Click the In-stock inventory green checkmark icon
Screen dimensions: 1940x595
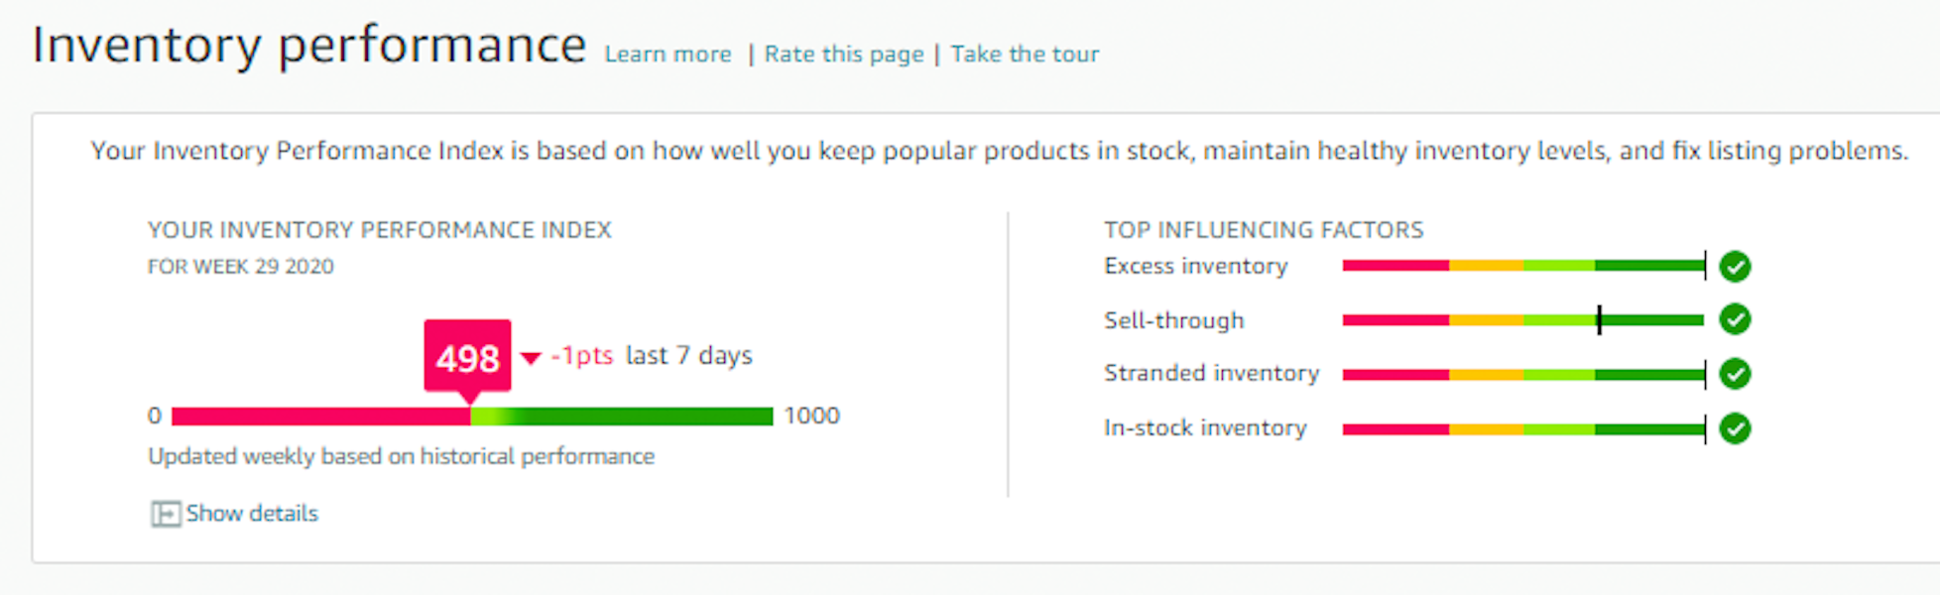(x=1735, y=428)
